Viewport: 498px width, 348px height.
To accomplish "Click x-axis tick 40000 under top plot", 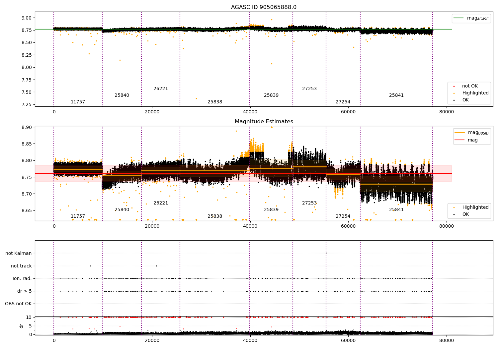I will pyautogui.click(x=250, y=112).
